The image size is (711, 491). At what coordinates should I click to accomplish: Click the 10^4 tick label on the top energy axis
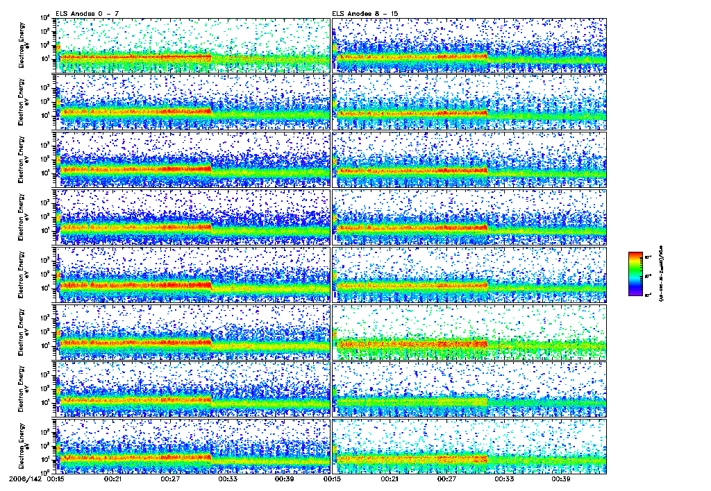[x=45, y=17]
